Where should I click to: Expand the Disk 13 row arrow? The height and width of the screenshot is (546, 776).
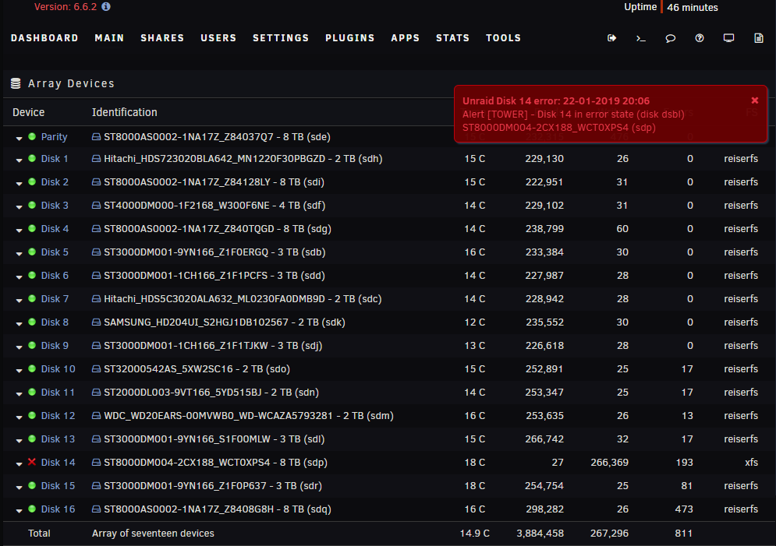point(19,441)
